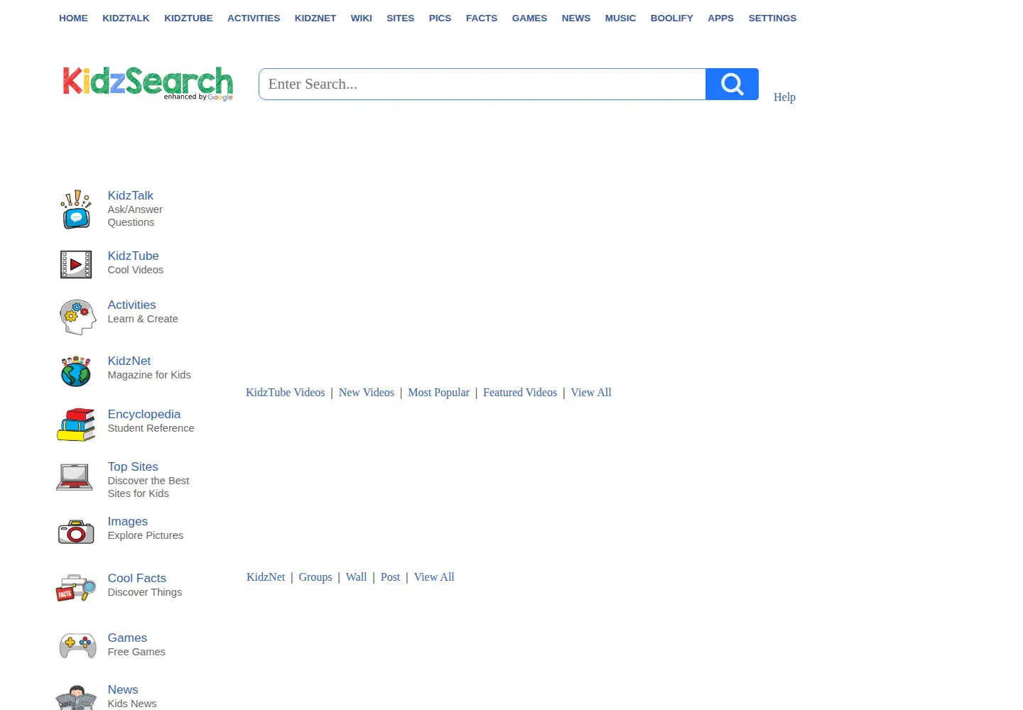This screenshot has height=710, width=1023.
Task: Click the blue magnifier search button
Action: click(732, 84)
